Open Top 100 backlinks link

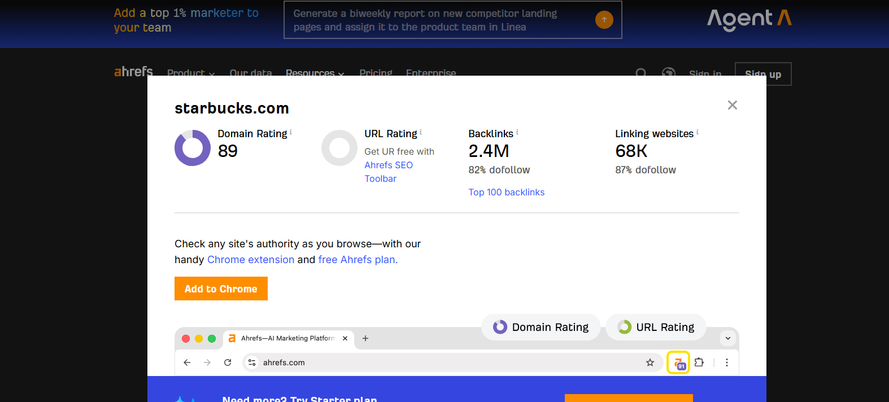pyautogui.click(x=507, y=192)
